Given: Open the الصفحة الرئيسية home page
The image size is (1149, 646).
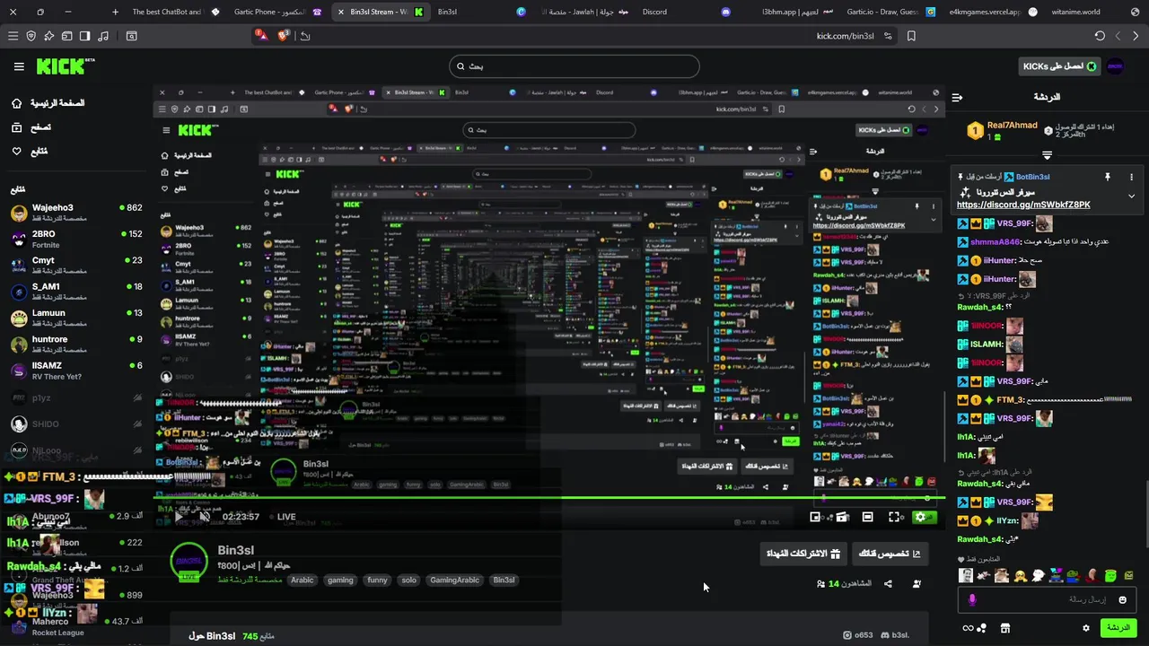Looking at the screenshot, I should click(x=48, y=103).
